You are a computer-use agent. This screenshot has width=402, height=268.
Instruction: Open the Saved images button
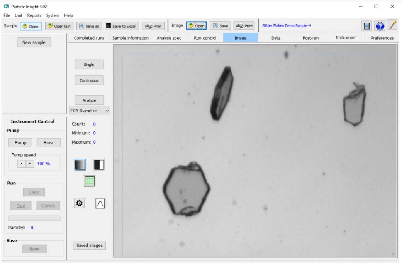pos(89,245)
